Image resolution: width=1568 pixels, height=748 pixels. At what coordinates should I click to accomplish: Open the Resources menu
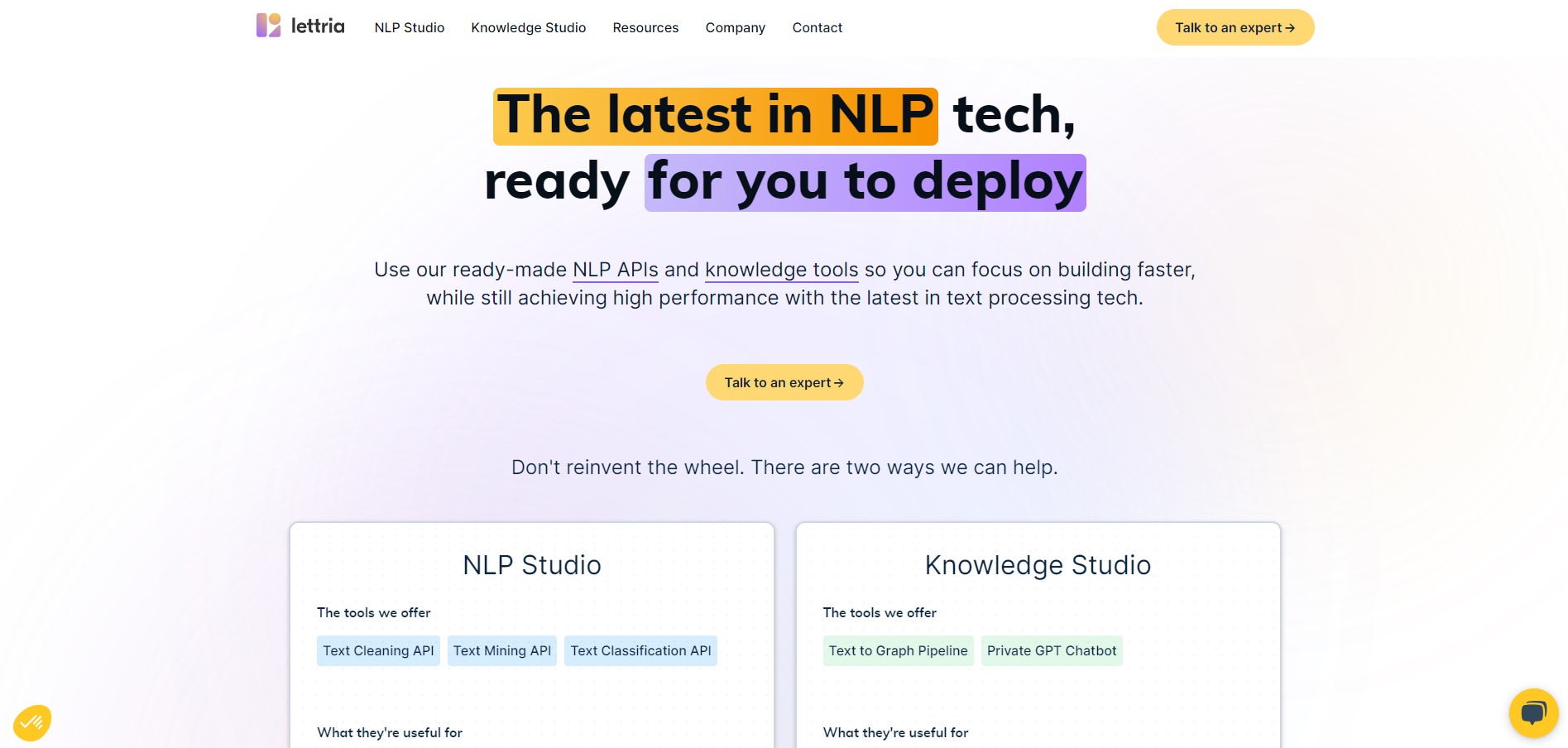[645, 27]
